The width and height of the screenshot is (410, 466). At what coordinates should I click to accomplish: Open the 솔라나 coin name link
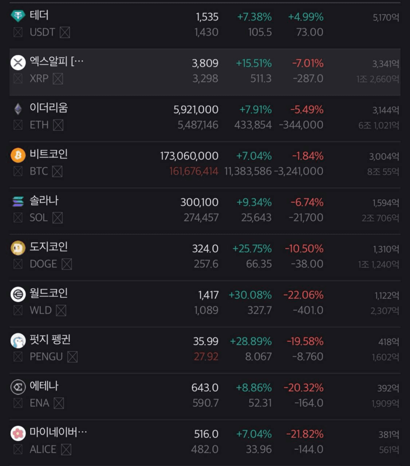(44, 201)
